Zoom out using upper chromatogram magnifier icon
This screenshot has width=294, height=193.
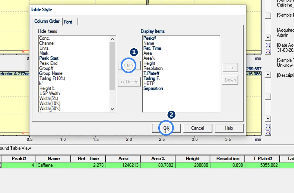268,51
